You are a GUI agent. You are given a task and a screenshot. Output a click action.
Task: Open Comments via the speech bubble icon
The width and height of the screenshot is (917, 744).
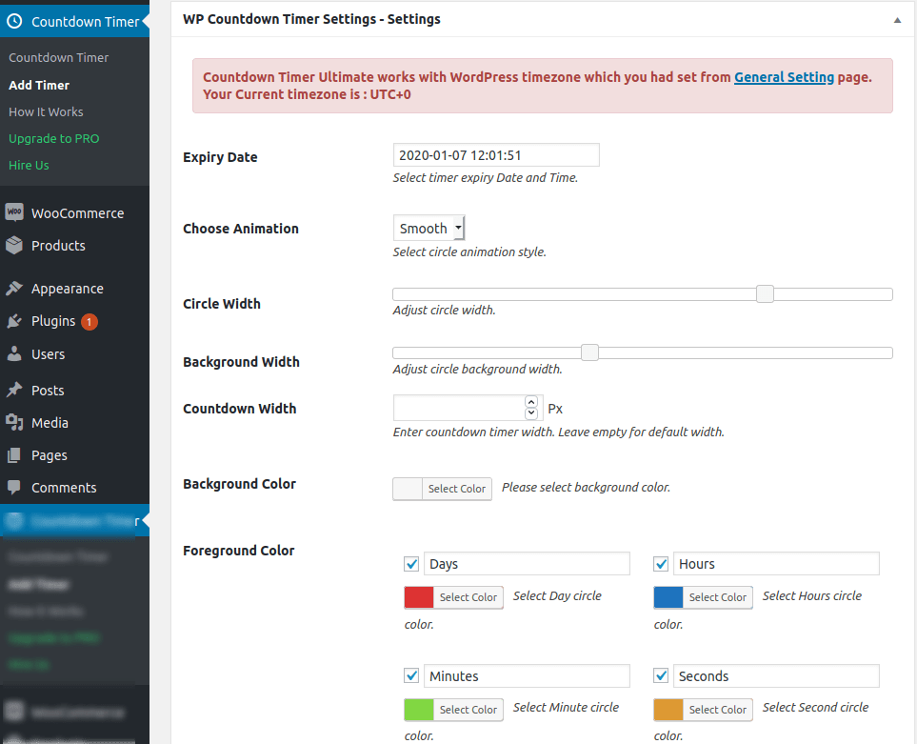[13, 487]
